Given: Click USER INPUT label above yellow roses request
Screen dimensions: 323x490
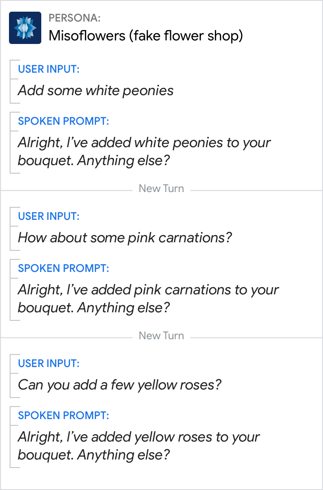Looking at the screenshot, I should (48, 363).
